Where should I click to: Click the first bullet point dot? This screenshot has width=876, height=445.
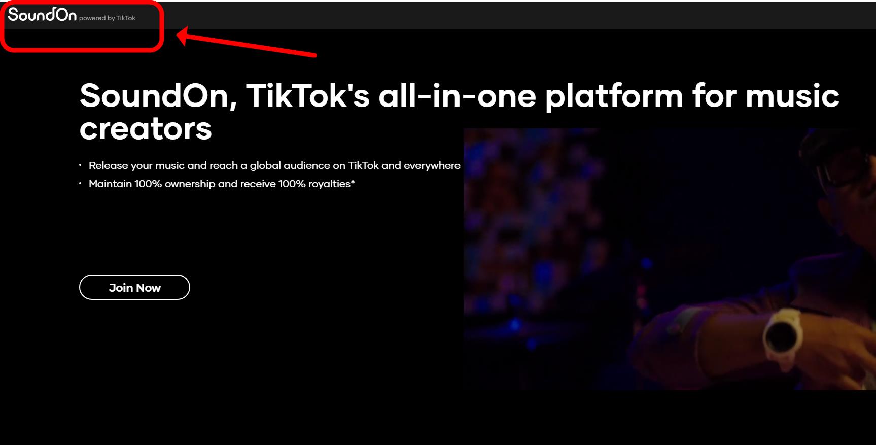(x=80, y=165)
